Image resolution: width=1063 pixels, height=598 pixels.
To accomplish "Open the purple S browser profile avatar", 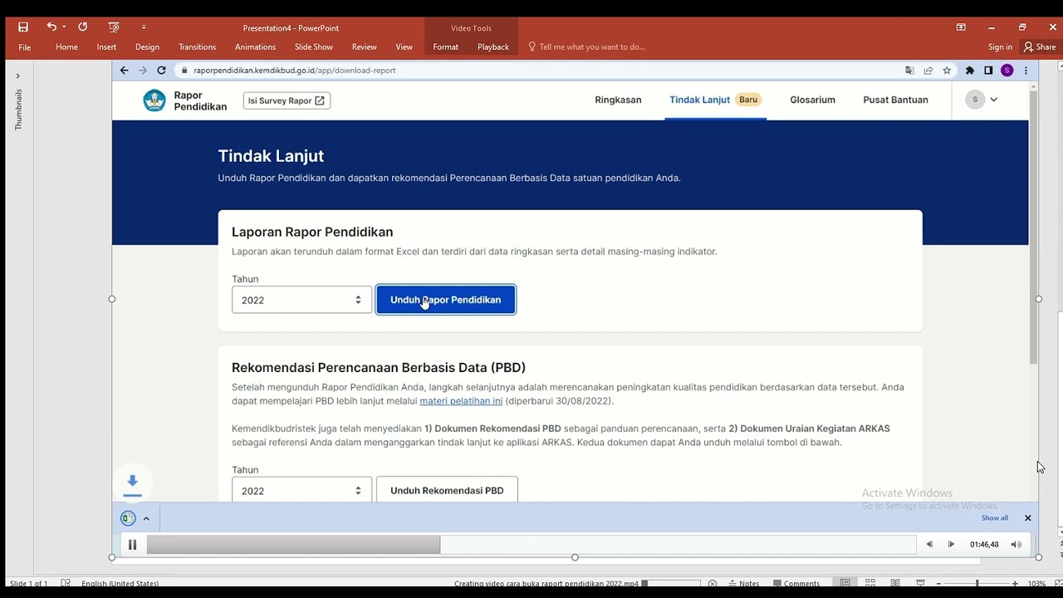I will click(x=1007, y=71).
